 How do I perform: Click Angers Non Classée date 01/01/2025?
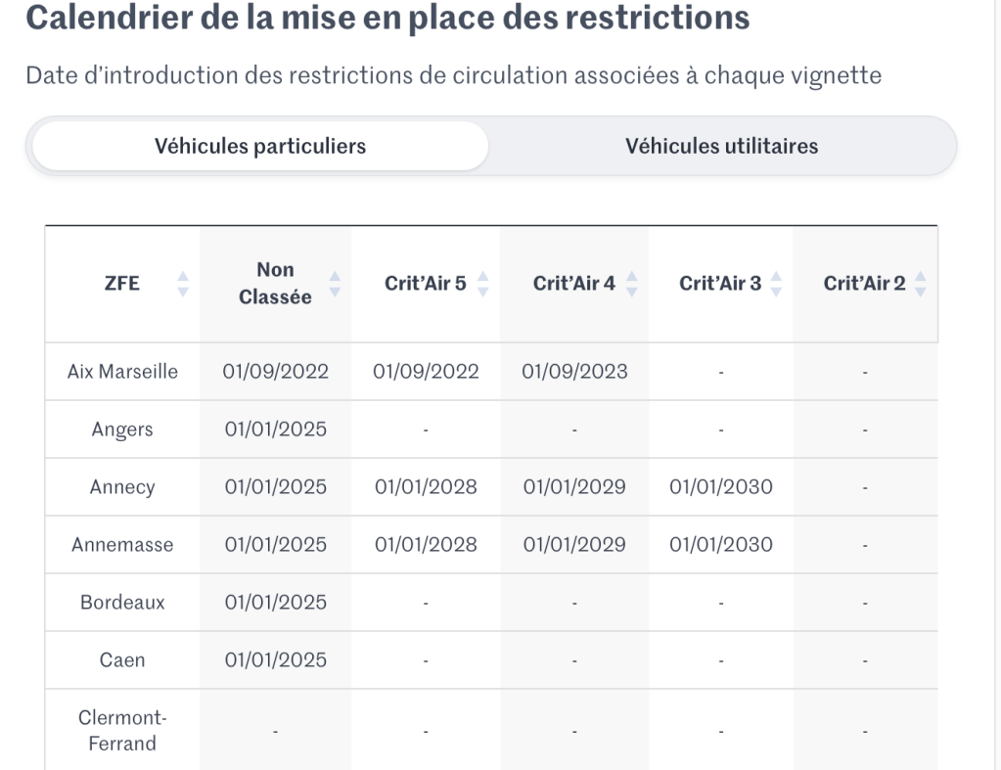[275, 430]
